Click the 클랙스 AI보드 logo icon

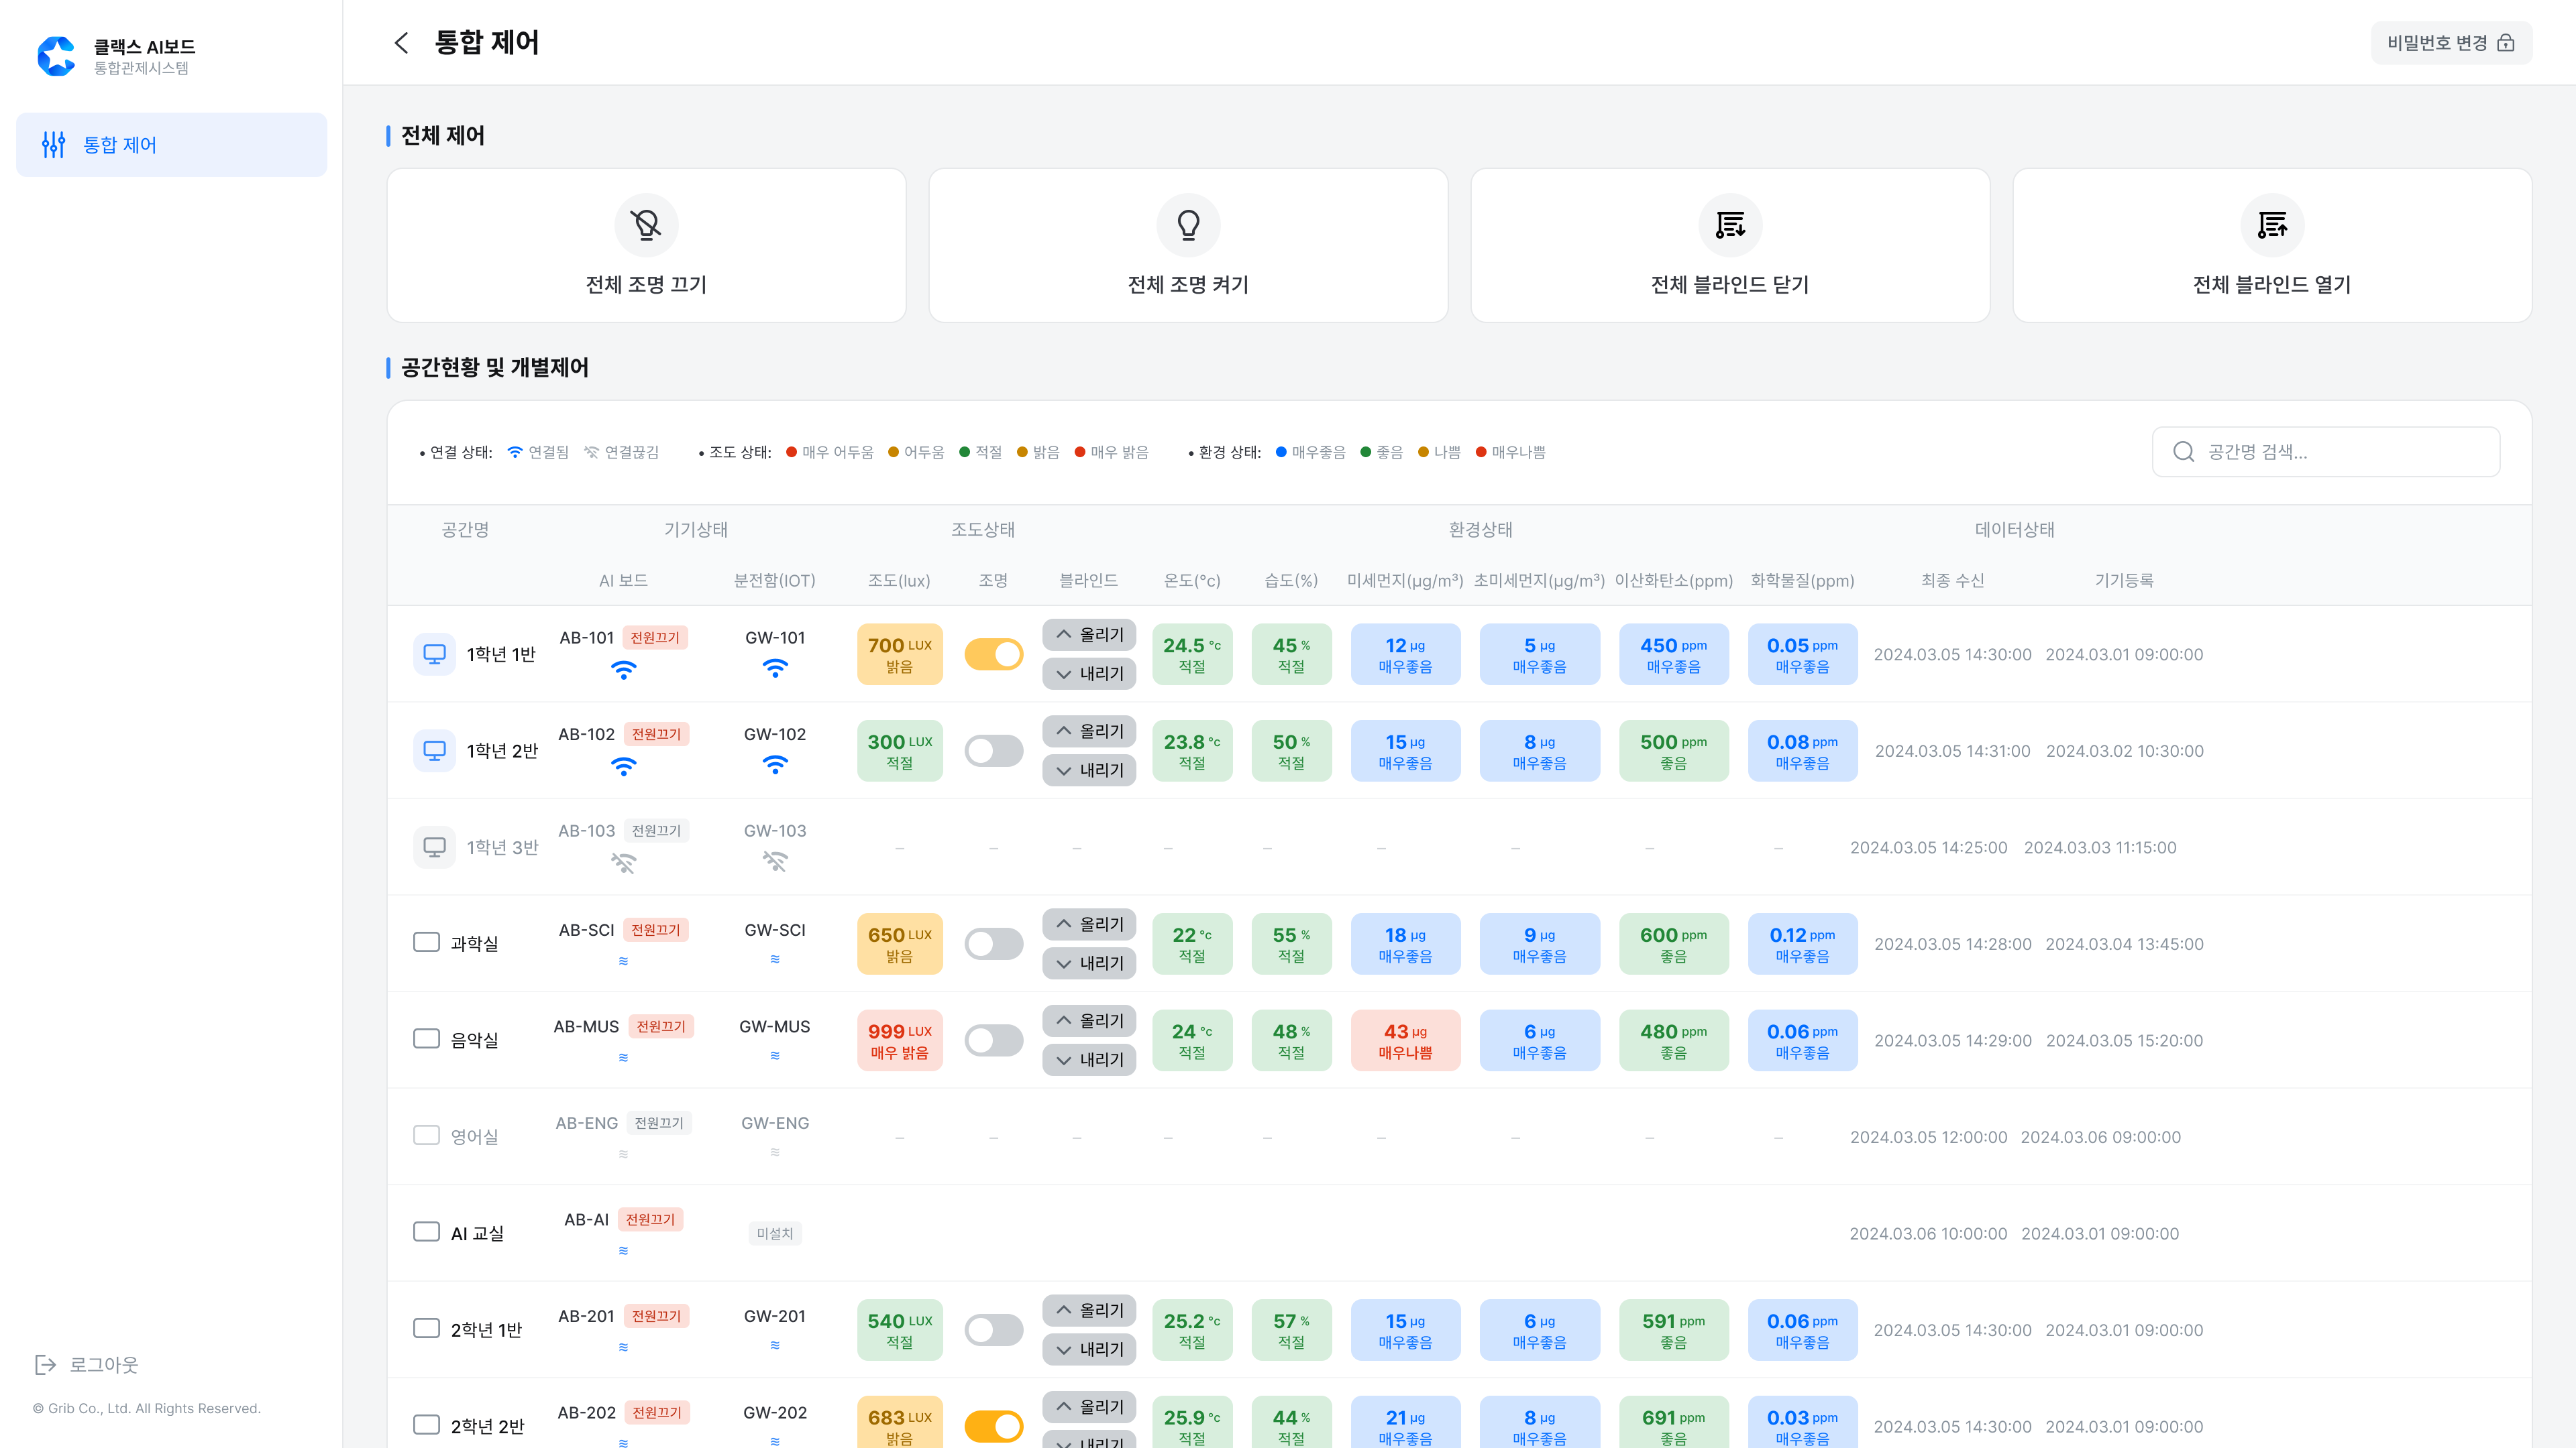tap(56, 56)
